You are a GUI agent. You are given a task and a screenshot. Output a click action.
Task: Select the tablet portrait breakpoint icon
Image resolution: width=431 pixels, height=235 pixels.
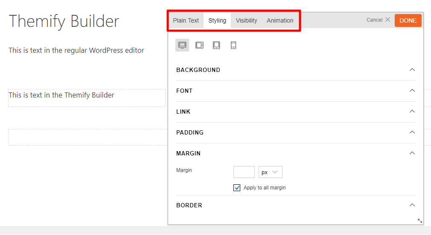tap(216, 45)
